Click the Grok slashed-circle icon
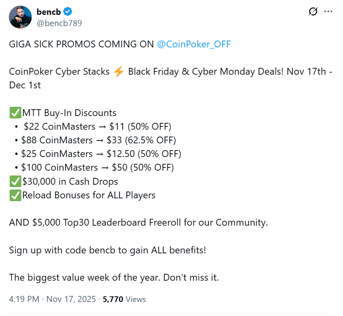 pyautogui.click(x=313, y=12)
